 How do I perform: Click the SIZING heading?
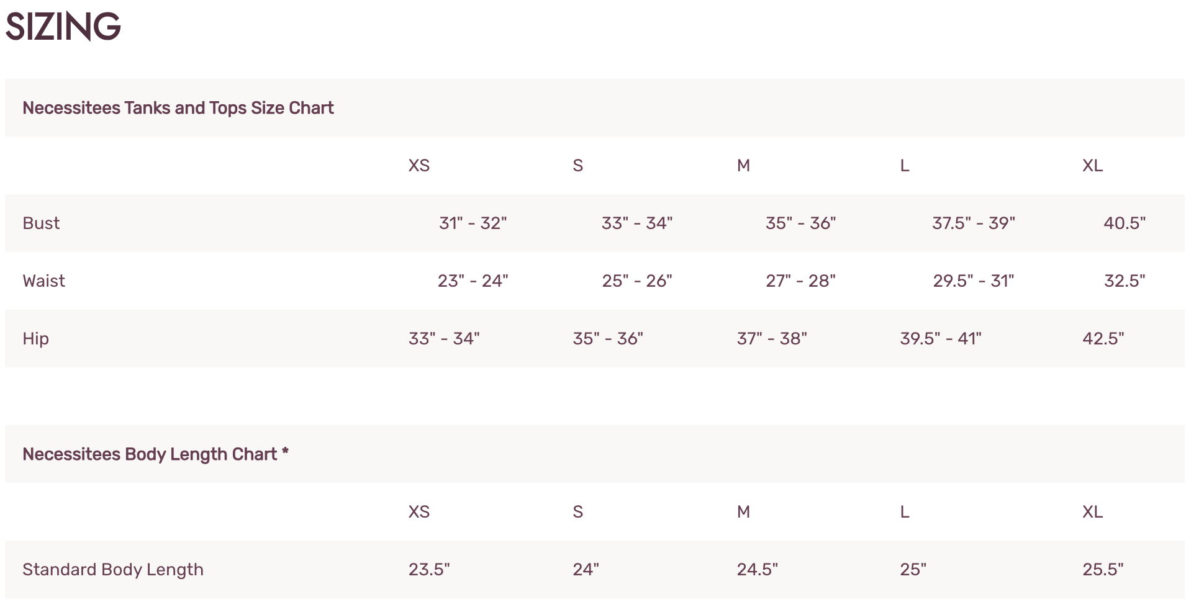63,27
